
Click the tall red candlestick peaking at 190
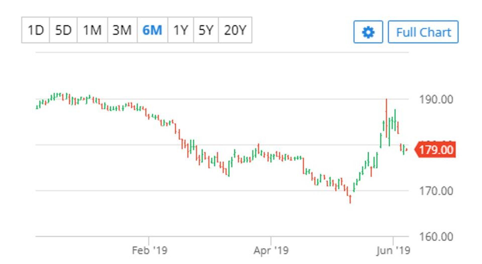click(x=386, y=118)
